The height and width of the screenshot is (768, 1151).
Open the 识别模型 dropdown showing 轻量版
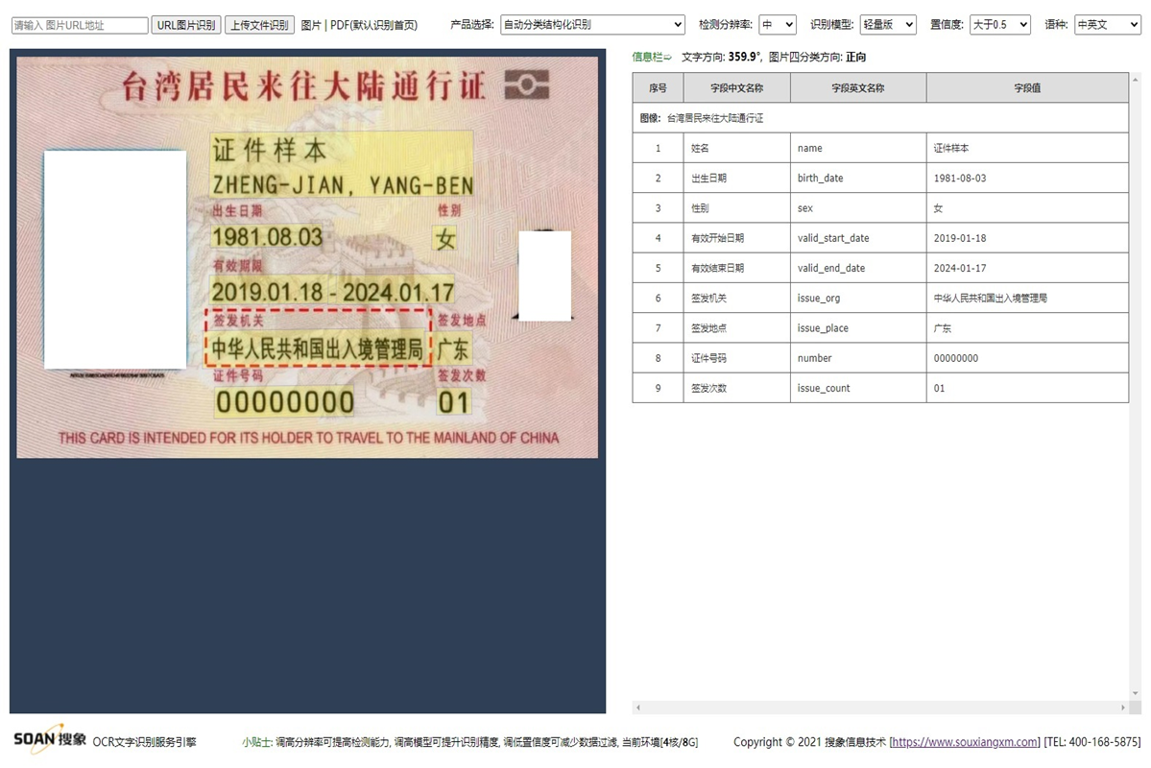tap(886, 24)
